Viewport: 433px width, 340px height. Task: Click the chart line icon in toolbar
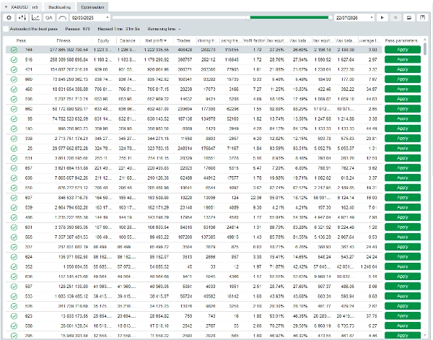pos(35,17)
